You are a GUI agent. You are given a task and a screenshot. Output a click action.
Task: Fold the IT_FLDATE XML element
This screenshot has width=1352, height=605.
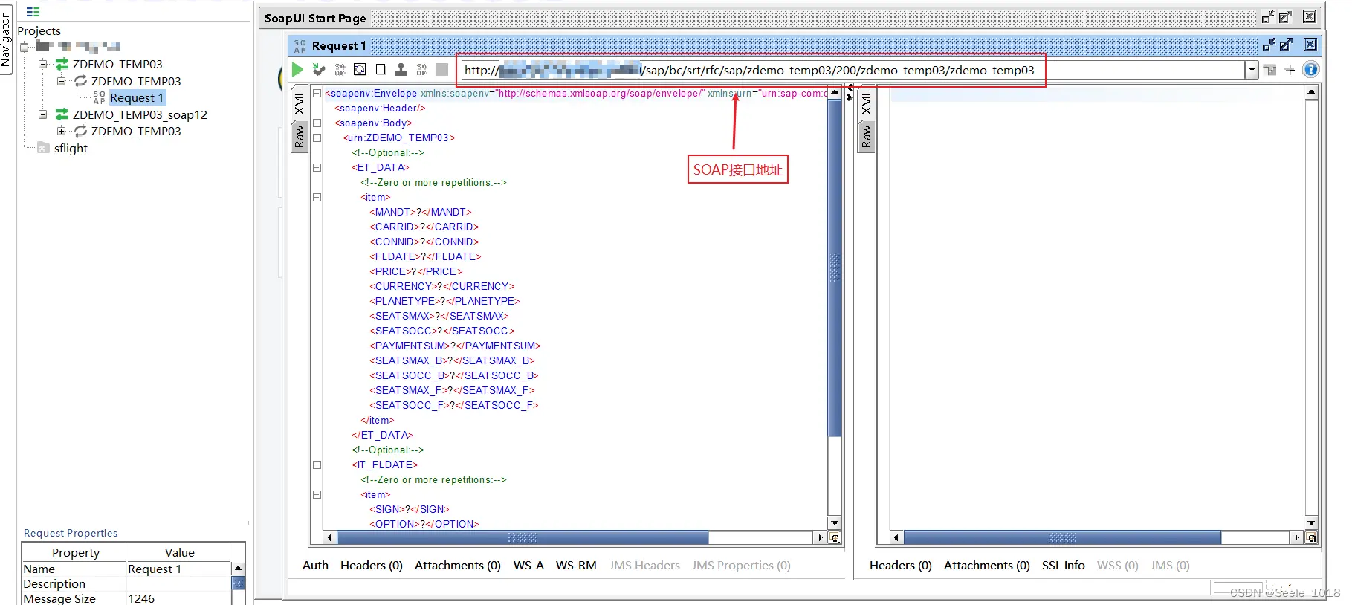coord(317,465)
